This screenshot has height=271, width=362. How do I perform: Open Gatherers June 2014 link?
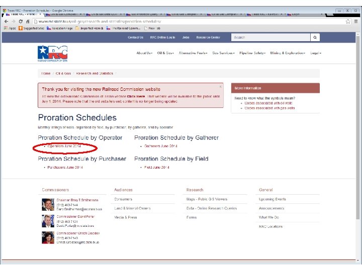(161, 146)
